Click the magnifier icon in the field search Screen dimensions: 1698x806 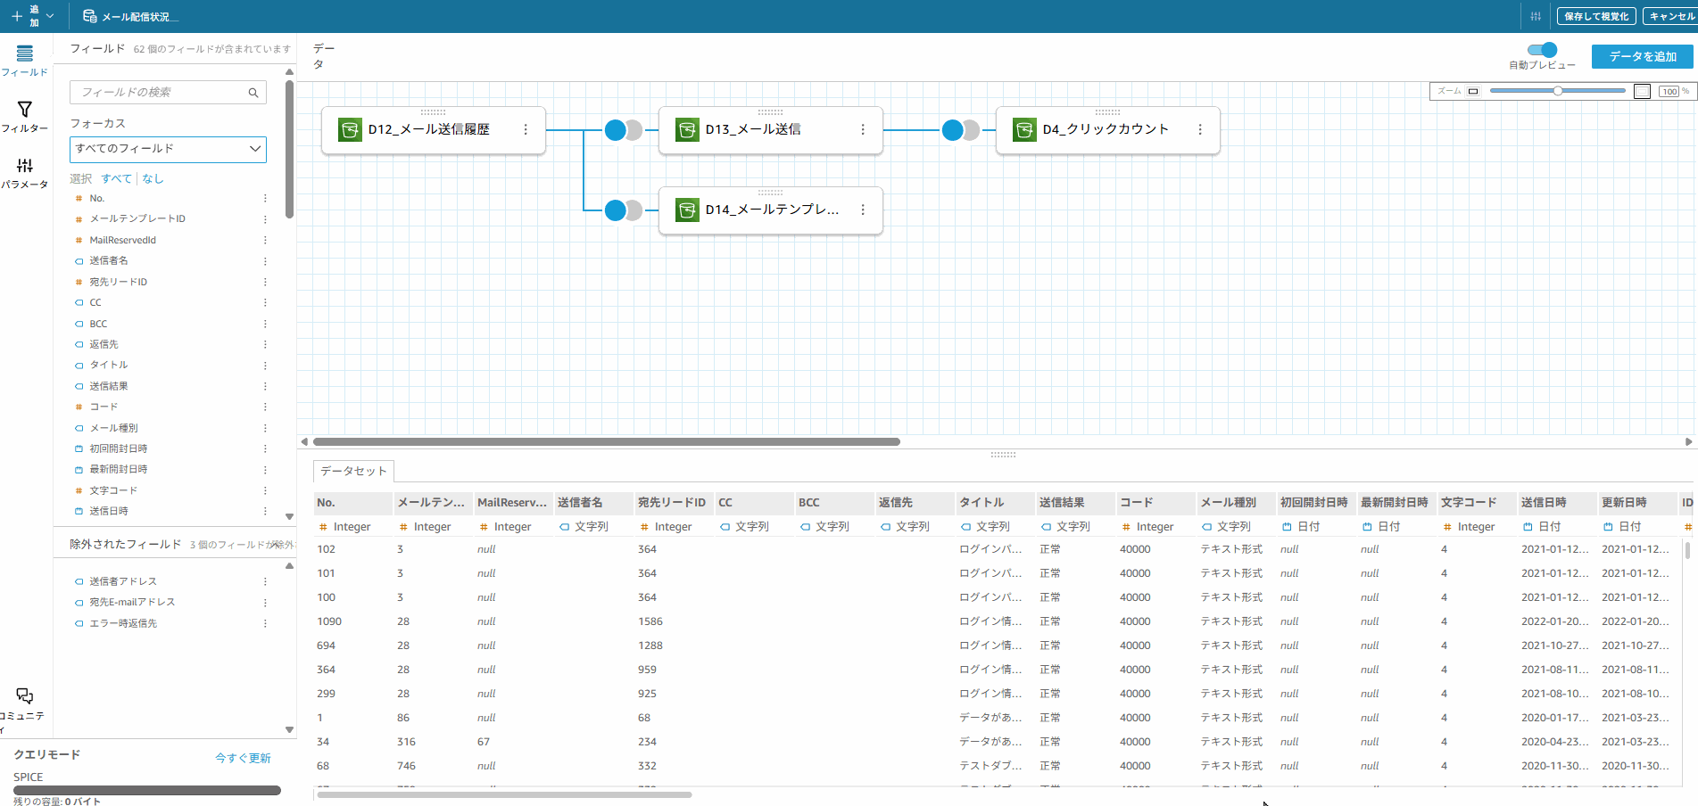tap(253, 93)
